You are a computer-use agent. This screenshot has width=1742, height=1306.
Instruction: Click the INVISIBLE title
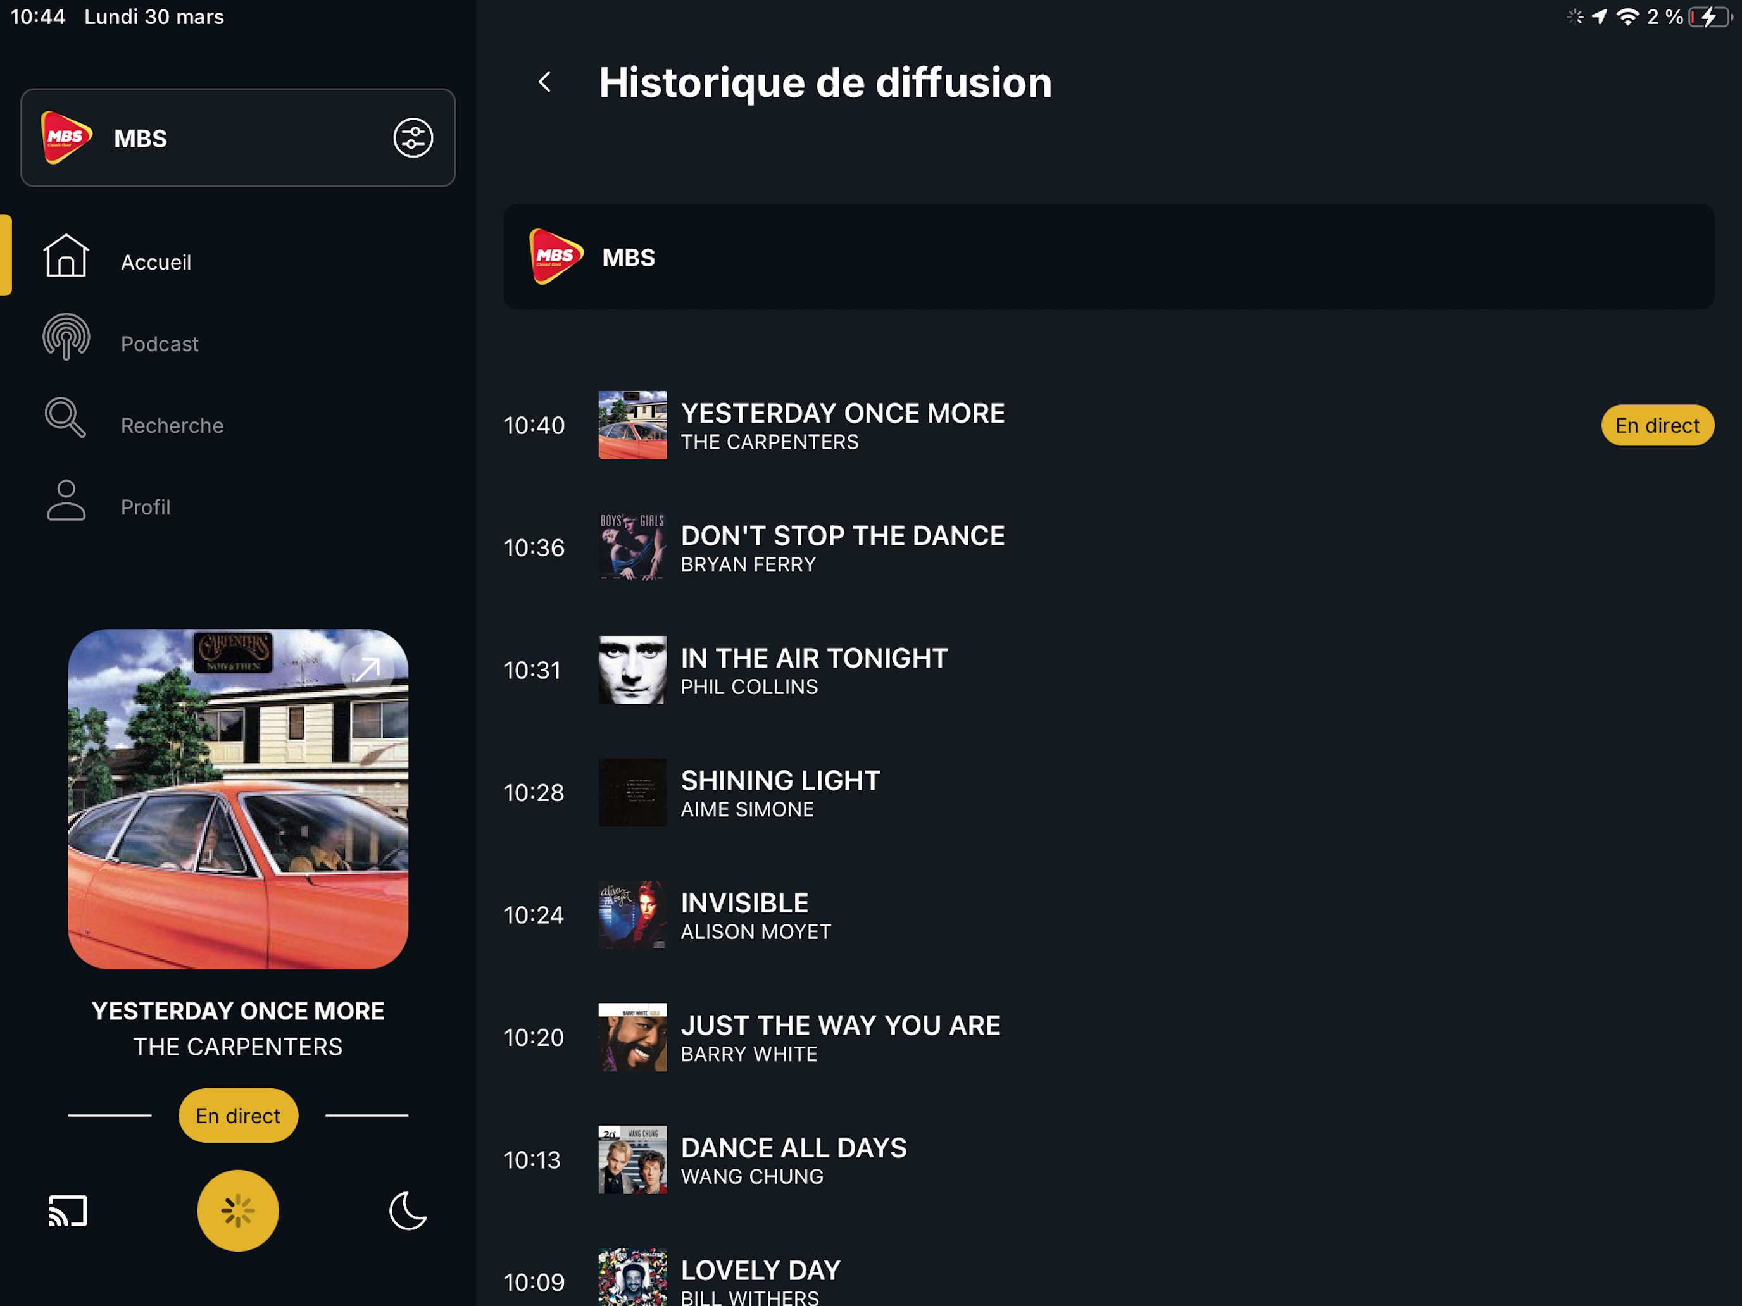click(x=744, y=902)
